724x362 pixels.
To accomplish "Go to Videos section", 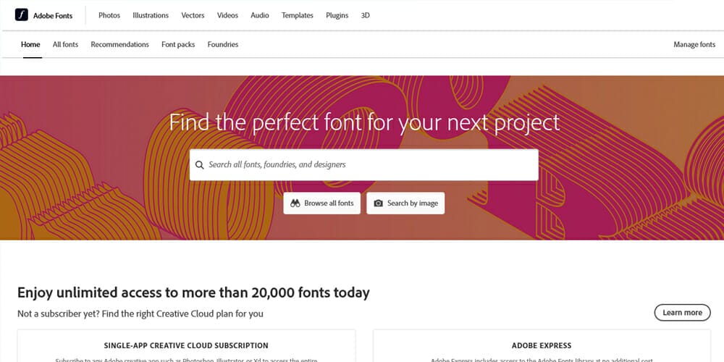I will [227, 15].
